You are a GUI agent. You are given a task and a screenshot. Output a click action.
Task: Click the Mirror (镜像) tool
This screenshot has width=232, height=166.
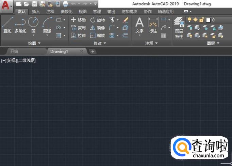tap(98, 28)
